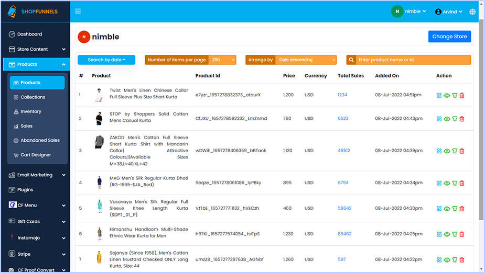Delete the MAG Men's Silk Kurta Dhoti

pos(462,183)
